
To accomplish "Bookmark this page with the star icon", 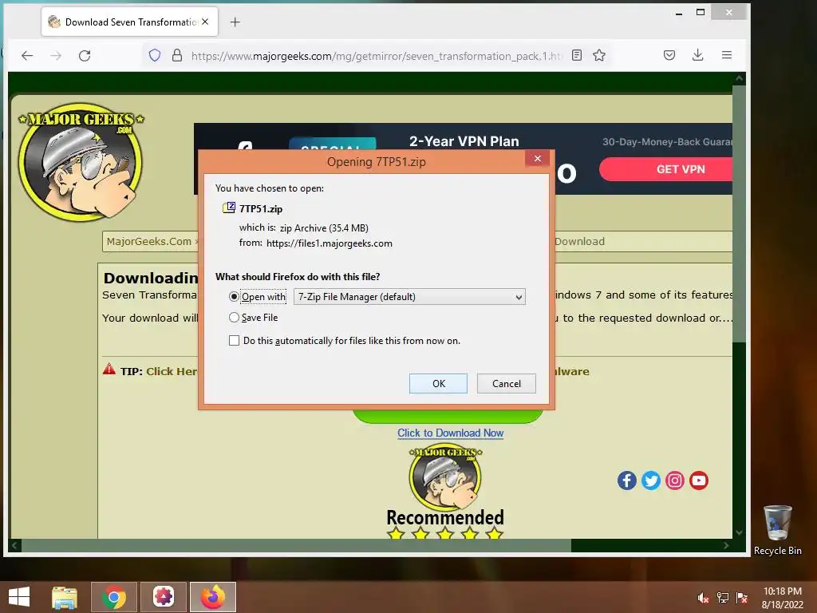I will pos(599,55).
